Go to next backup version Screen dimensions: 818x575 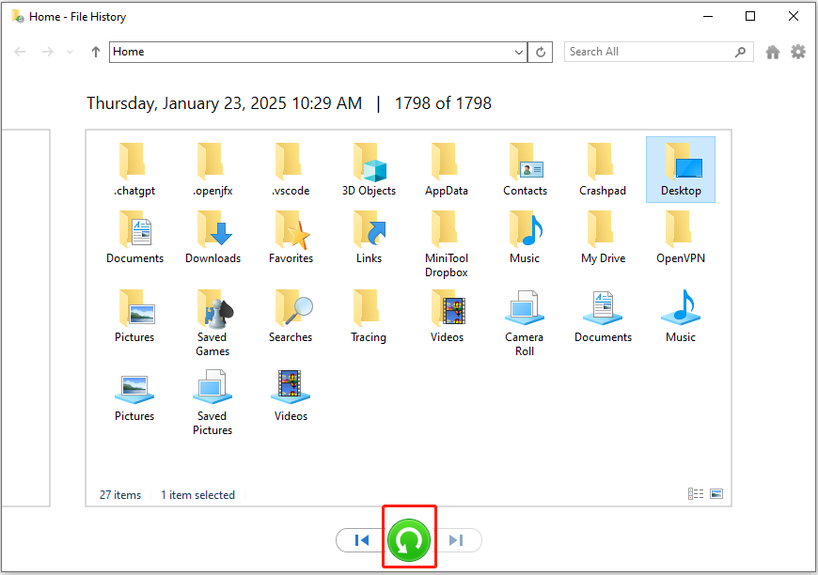[457, 540]
